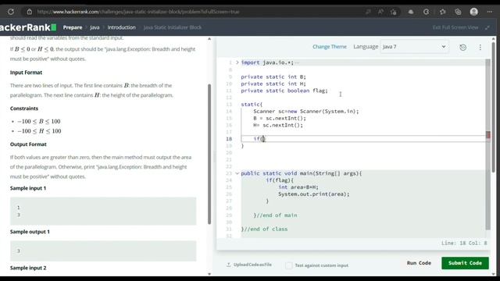This screenshot has height=281, width=500.
Task: Click the 'Sample input 2' heading
Action: pos(28,268)
